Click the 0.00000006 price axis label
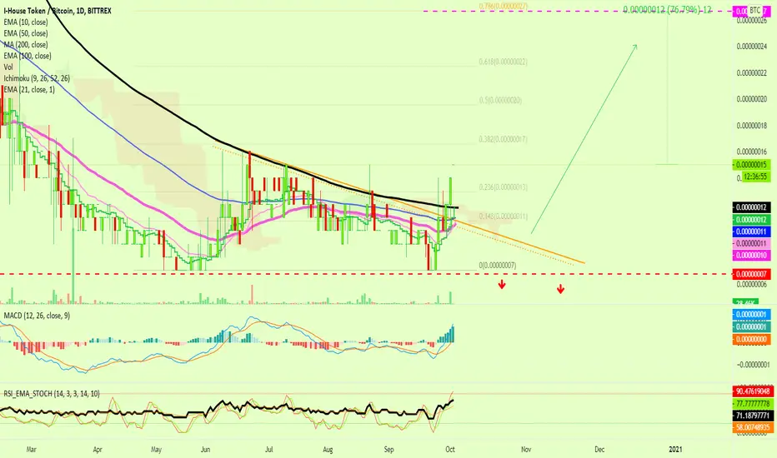The width and height of the screenshot is (777, 458). [752, 284]
